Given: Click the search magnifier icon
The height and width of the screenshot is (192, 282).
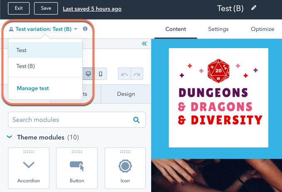Looking at the screenshot, I should click(136, 120).
